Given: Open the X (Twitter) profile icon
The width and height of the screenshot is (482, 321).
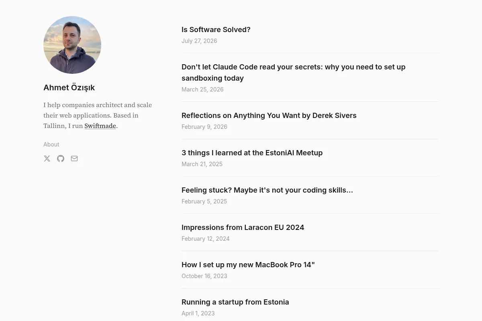Looking at the screenshot, I should (x=47, y=158).
